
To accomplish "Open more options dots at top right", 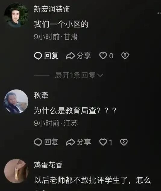I will pos(159,13).
